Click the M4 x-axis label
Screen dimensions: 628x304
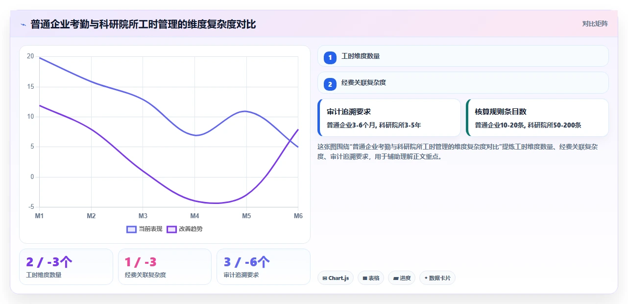(194, 216)
